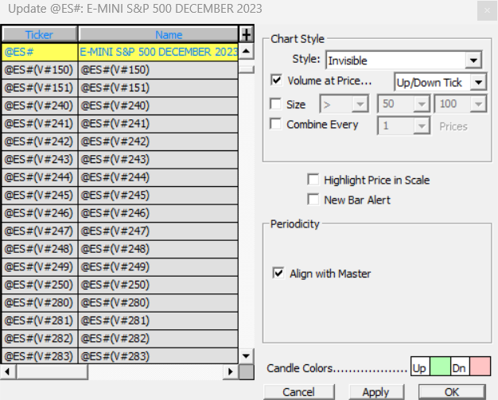Click horizontal scrollbar right arrow
Image resolution: width=498 pixels, height=400 pixels.
[x=231, y=371]
